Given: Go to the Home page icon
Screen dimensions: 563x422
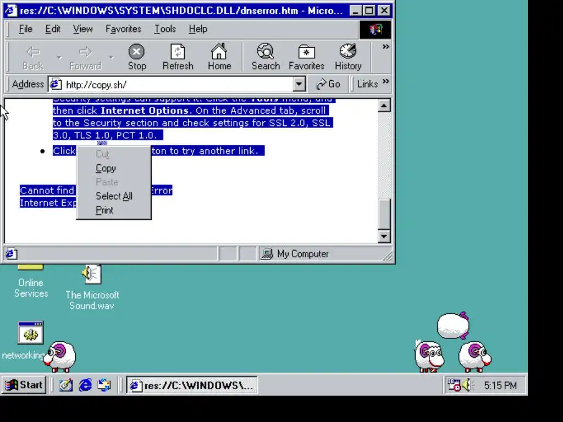Looking at the screenshot, I should (x=219, y=57).
